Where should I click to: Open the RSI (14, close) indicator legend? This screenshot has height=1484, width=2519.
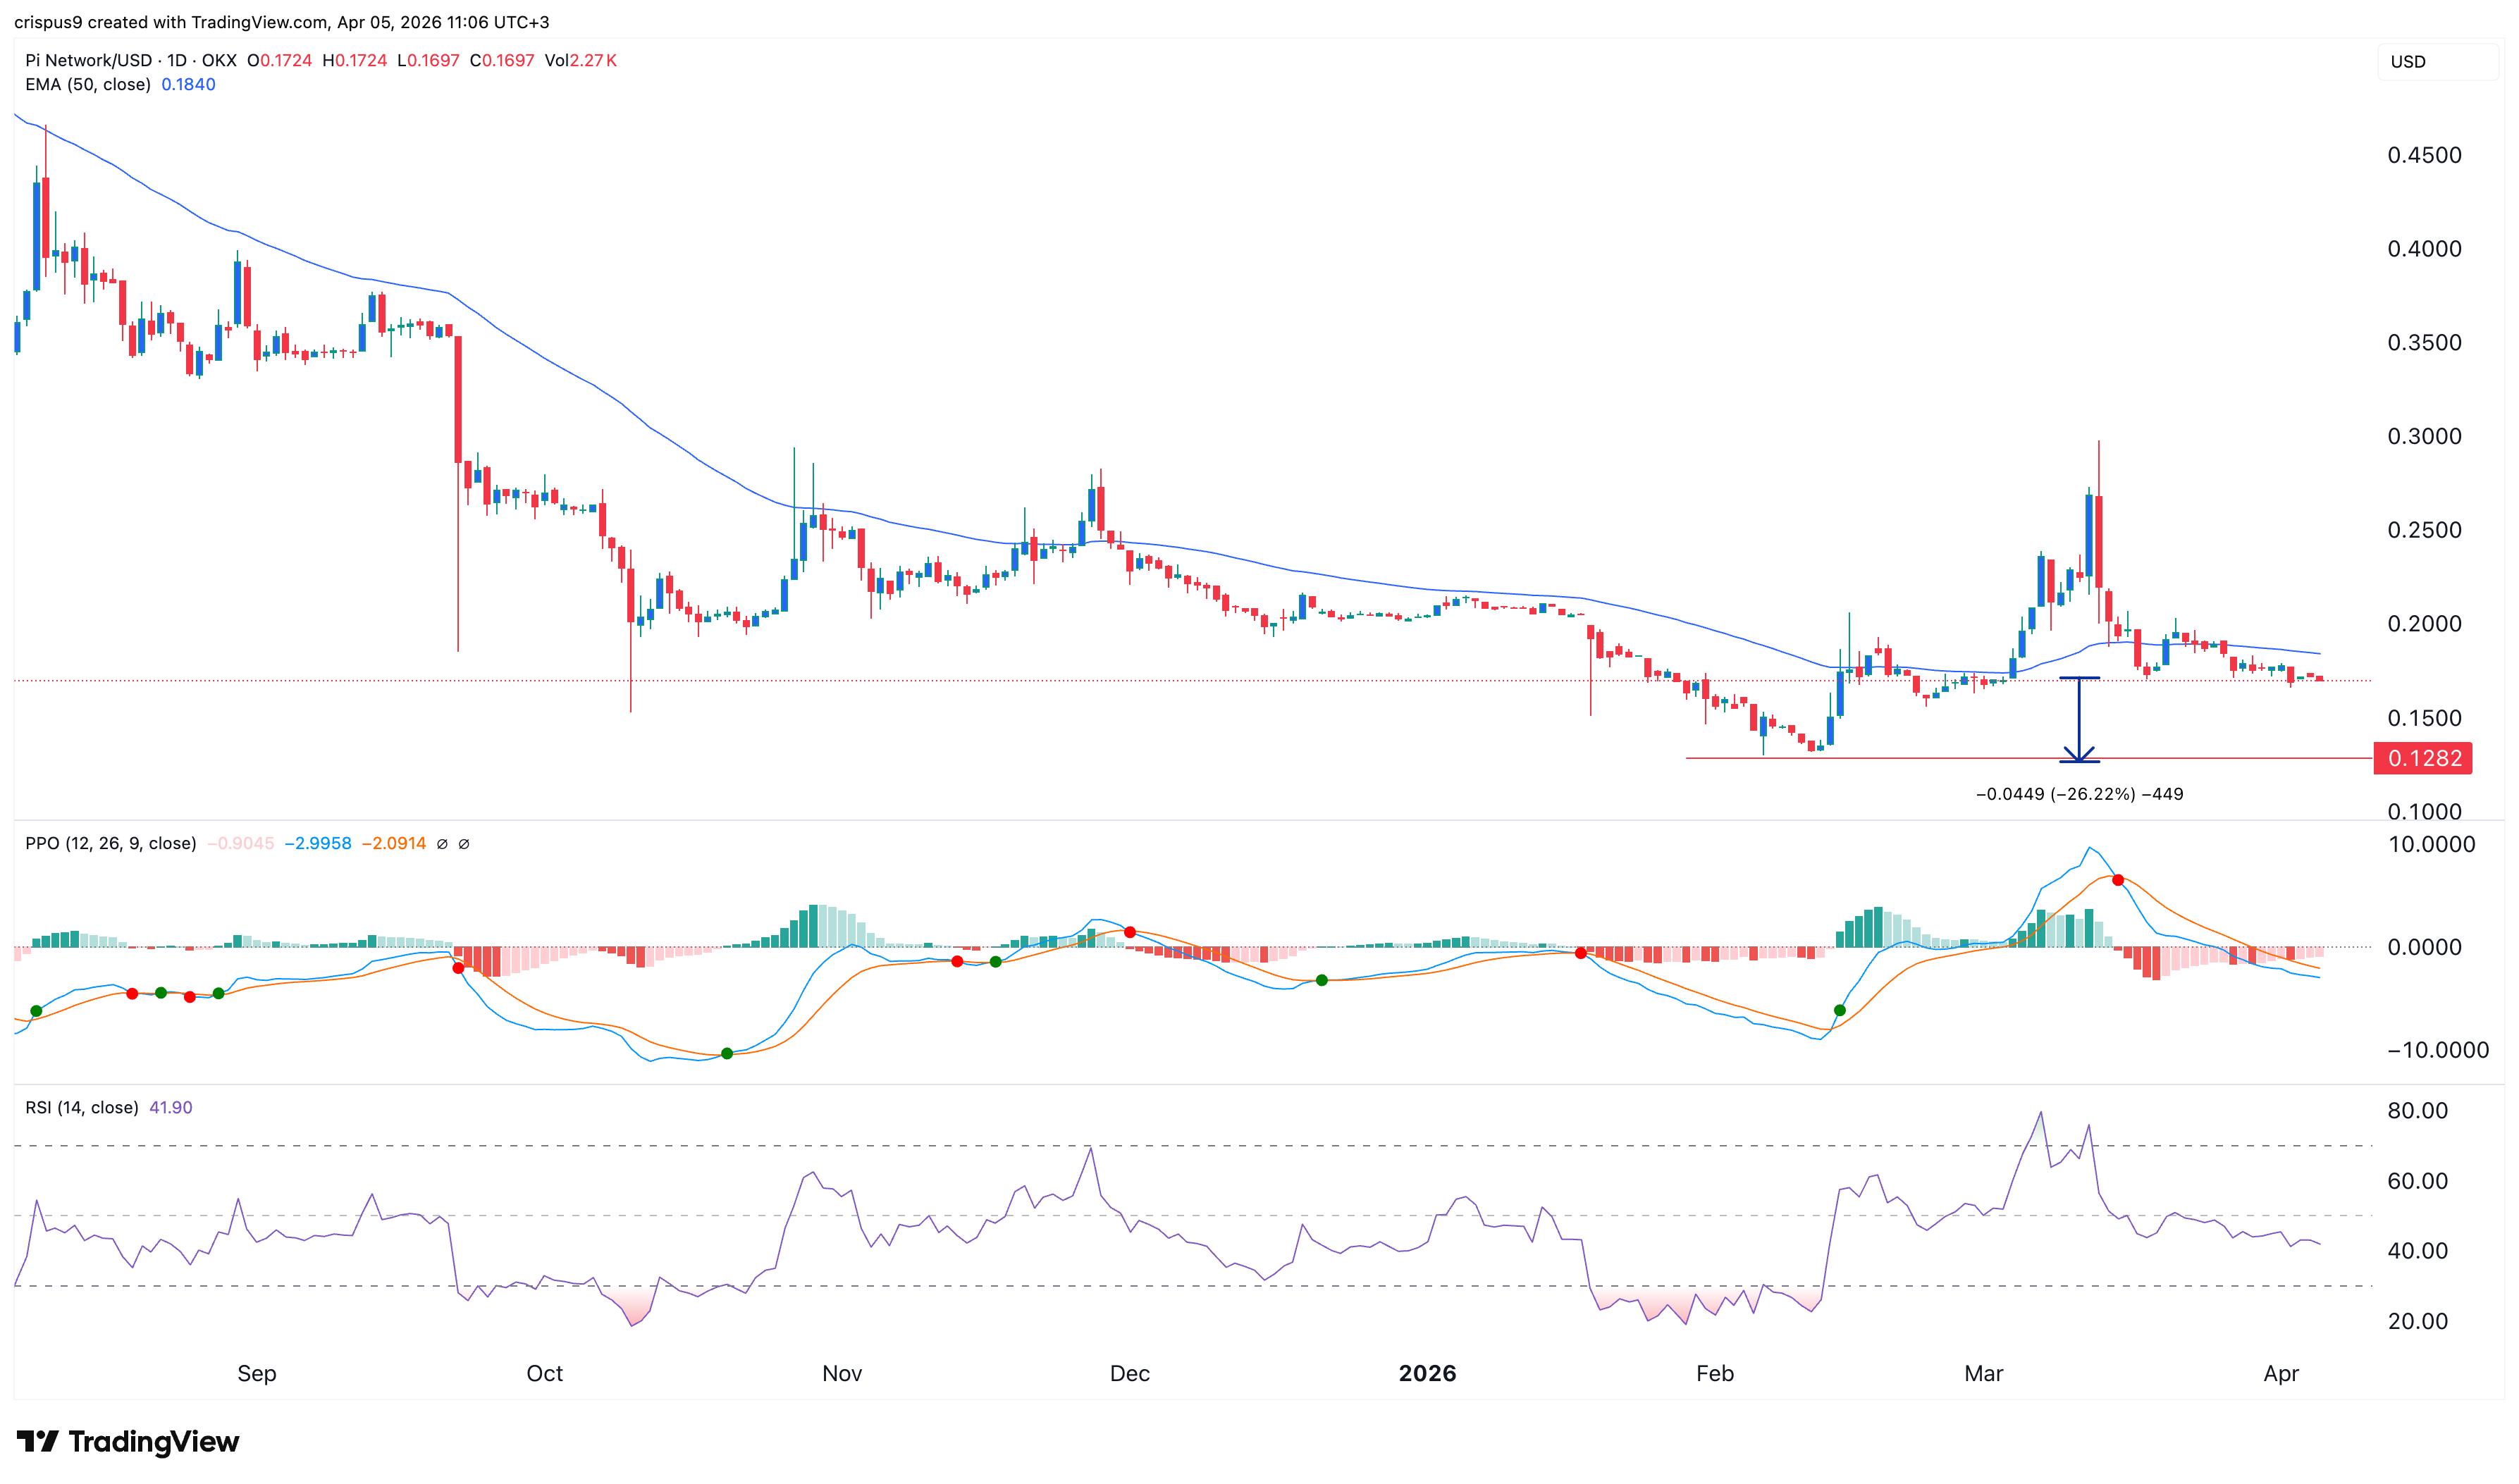(81, 1107)
